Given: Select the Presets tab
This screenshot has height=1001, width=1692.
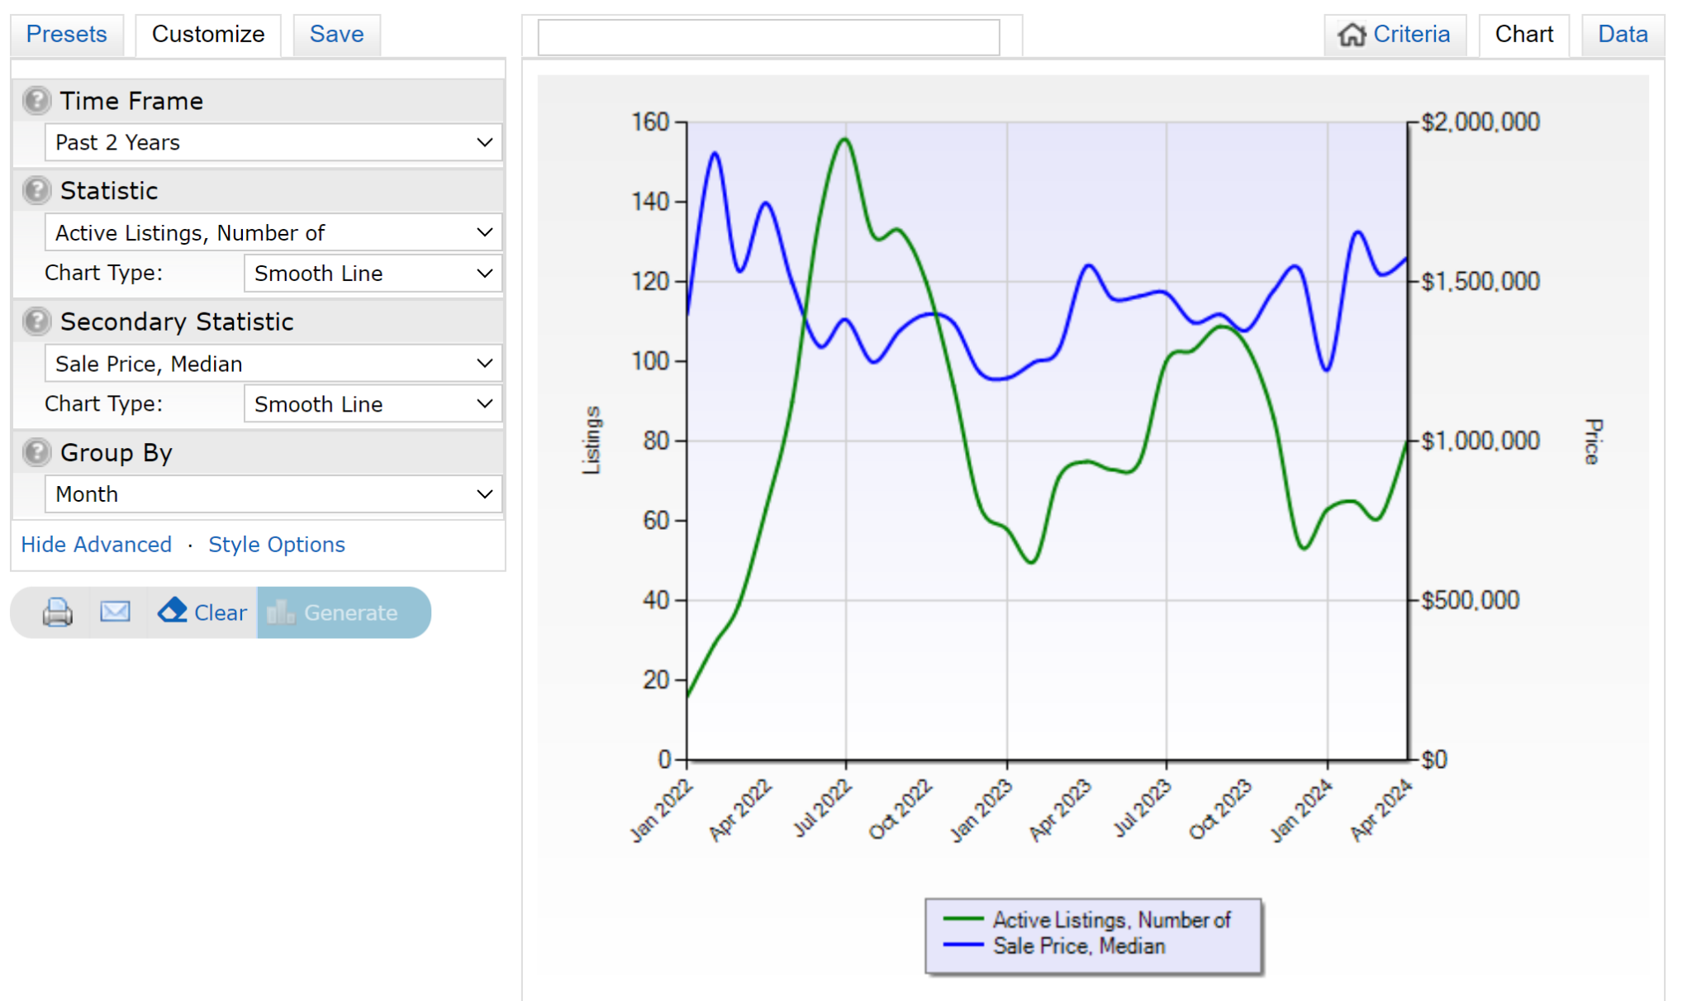Looking at the screenshot, I should (x=66, y=34).
